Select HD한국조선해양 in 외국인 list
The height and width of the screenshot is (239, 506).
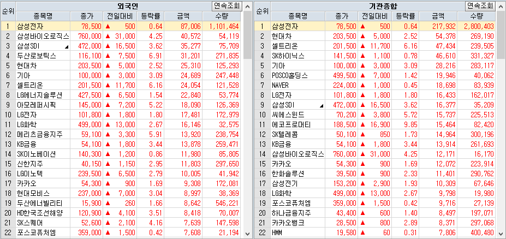[40, 213]
